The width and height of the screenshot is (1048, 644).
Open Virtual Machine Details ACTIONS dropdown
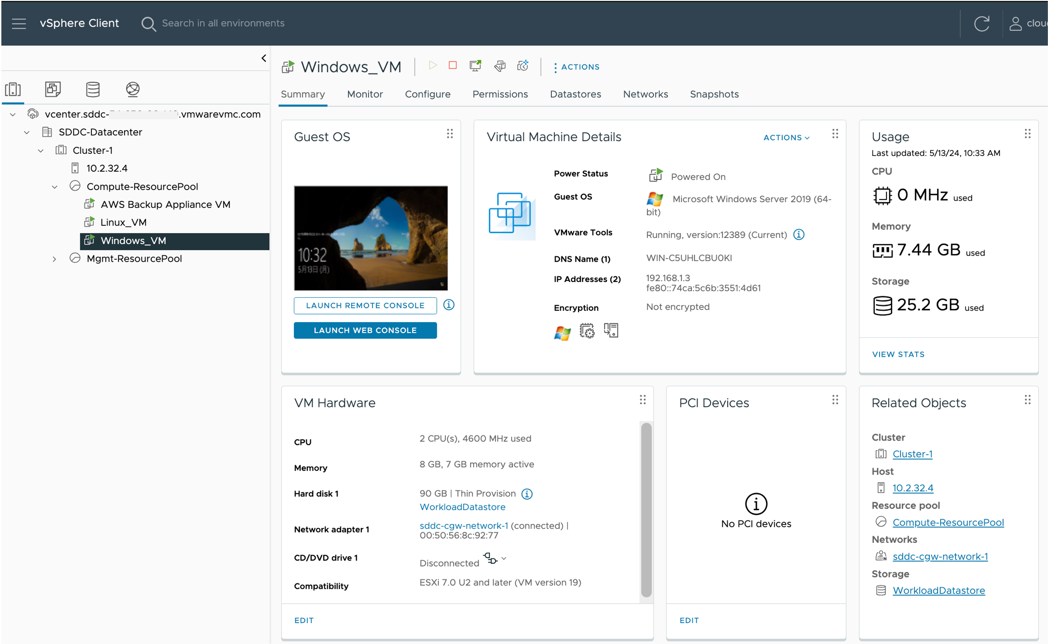(786, 138)
